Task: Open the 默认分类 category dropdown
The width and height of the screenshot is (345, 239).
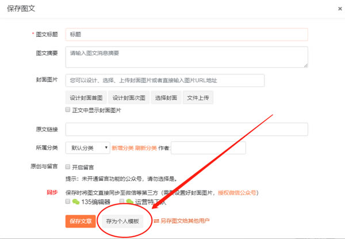Action: [x=87, y=148]
